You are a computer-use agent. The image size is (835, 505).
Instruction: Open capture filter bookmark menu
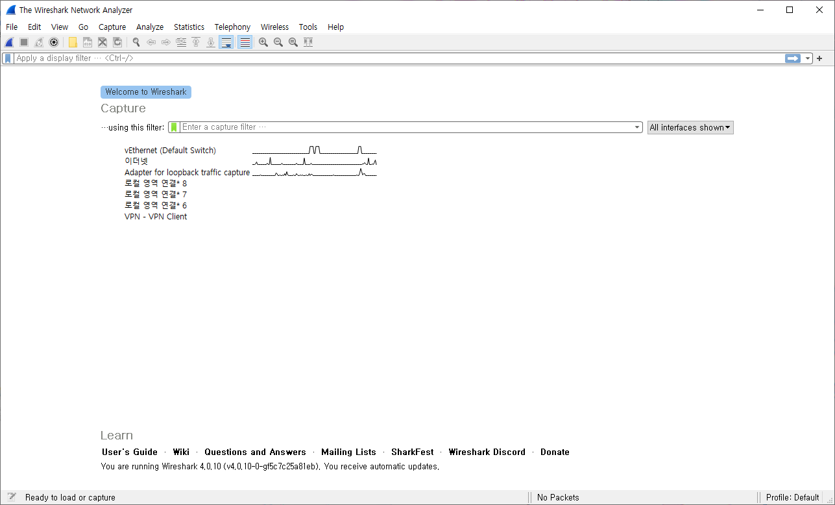coord(174,127)
